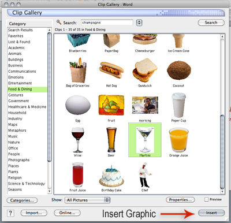Viewport: 231px width, 223px height.
Task: Click the category list scroll-down arrow
Action: (x=49, y=191)
